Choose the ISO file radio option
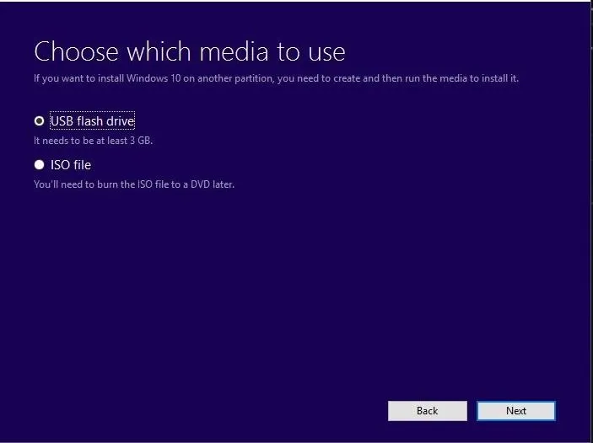593x443 pixels. tap(39, 165)
